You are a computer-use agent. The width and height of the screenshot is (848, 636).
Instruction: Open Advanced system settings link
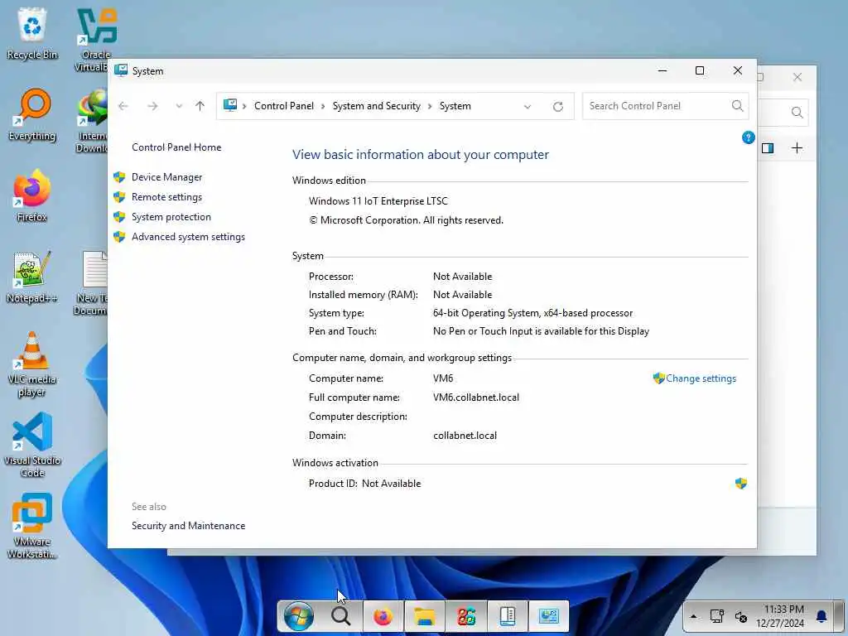point(188,237)
